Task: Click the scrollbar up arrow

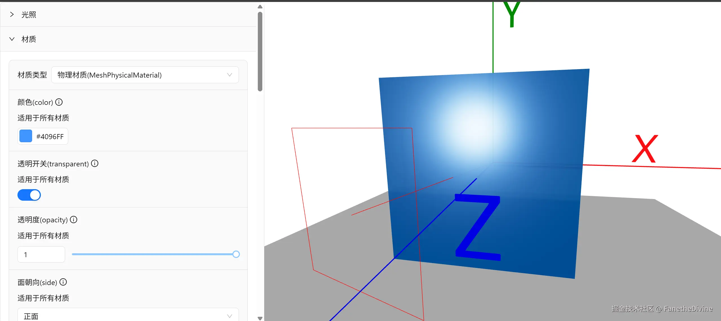Action: tap(260, 7)
